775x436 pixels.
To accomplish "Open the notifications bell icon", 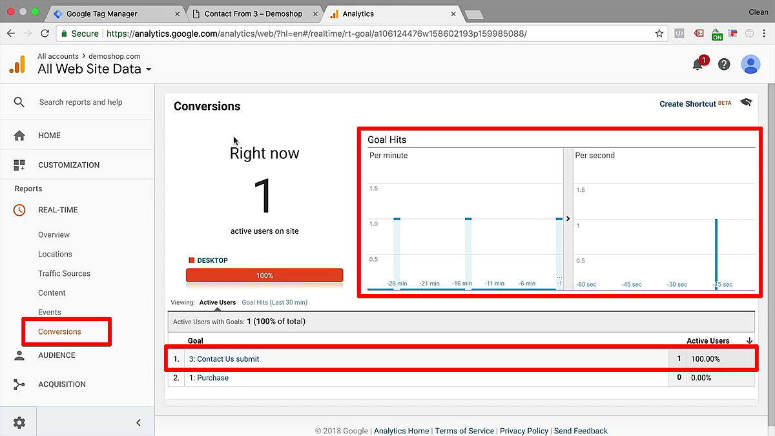I will tap(698, 64).
